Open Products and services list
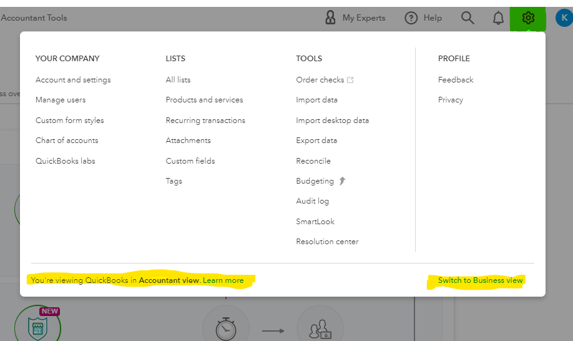573x341 pixels. (x=204, y=100)
